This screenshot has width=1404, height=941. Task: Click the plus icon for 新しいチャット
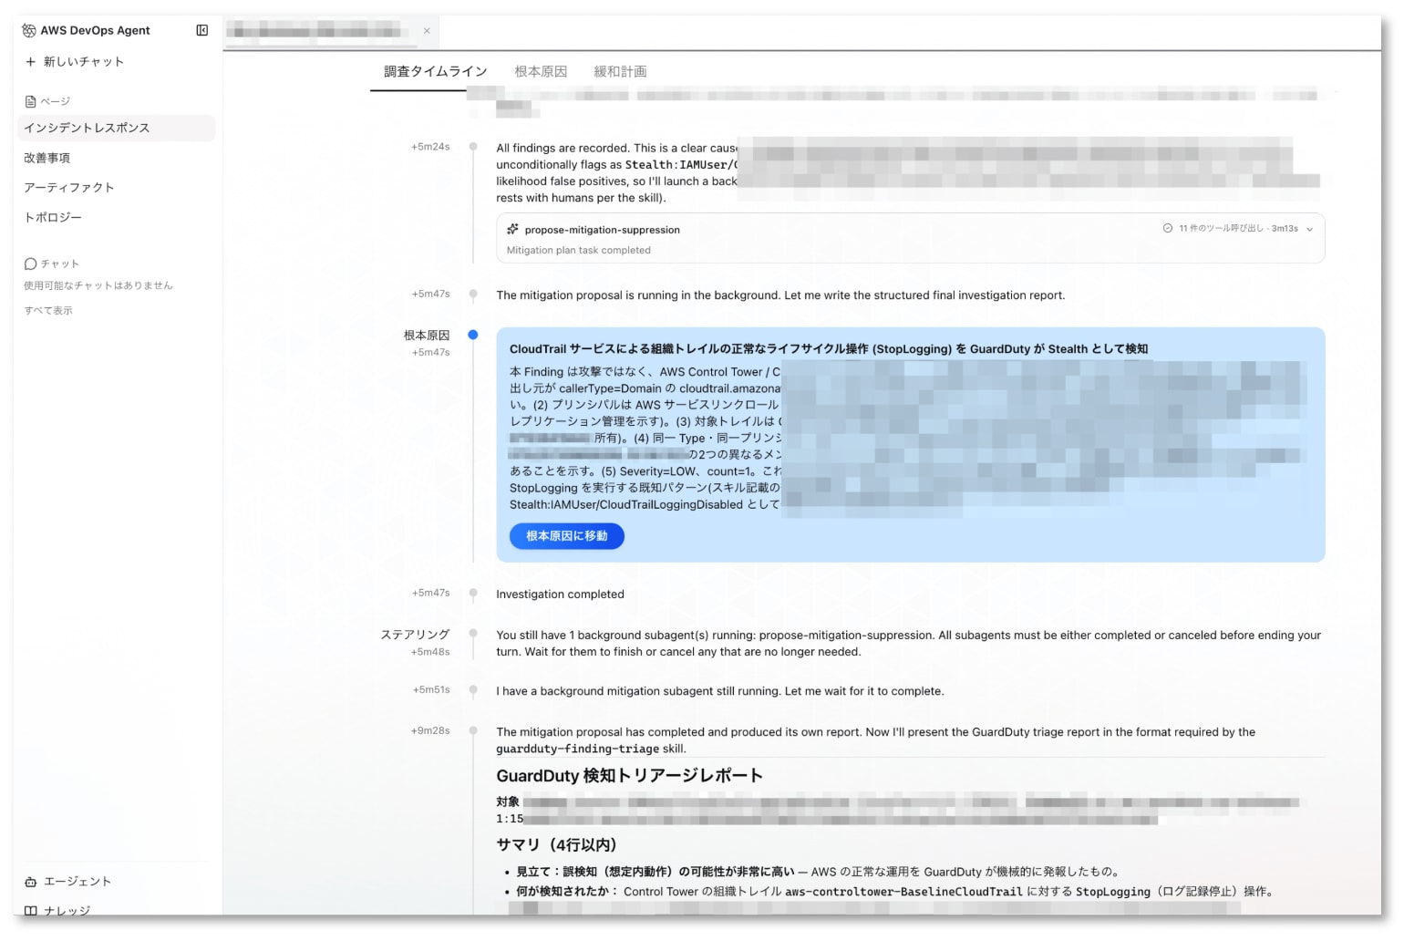tap(30, 62)
